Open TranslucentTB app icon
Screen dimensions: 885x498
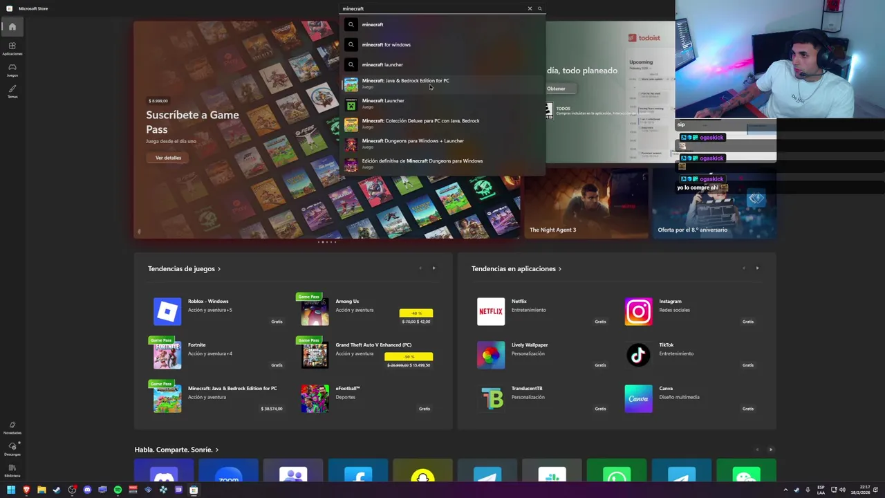pyautogui.click(x=491, y=398)
